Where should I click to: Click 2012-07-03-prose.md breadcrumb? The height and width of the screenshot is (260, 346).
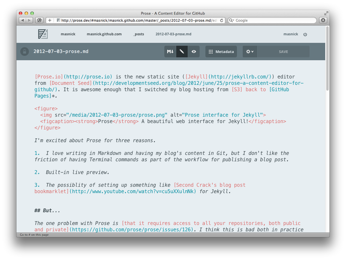(x=174, y=34)
